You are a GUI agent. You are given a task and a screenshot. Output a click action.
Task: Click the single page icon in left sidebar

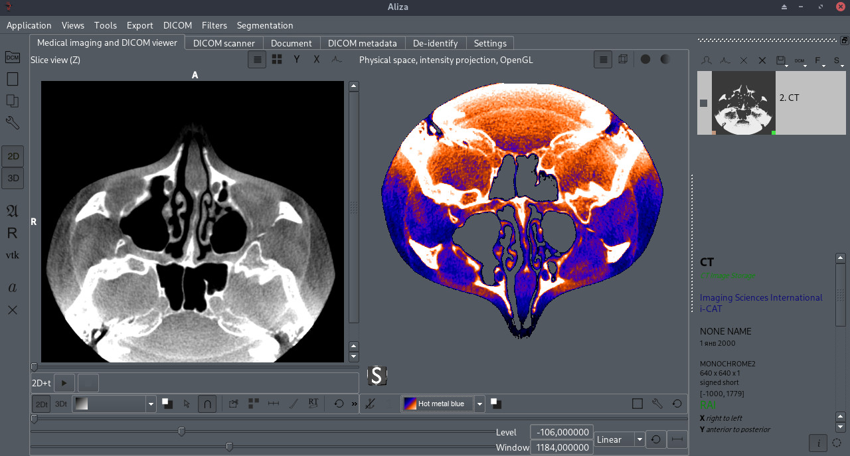tap(12, 79)
